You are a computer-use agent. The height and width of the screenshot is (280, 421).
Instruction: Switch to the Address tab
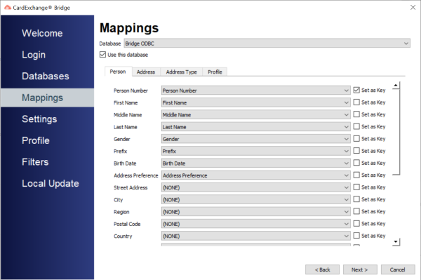146,72
